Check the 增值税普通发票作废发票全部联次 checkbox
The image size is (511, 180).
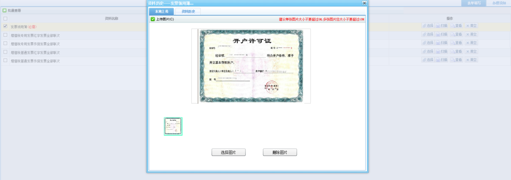click(5, 60)
